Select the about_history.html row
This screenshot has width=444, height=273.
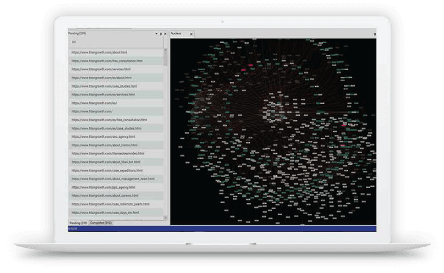coord(115,145)
